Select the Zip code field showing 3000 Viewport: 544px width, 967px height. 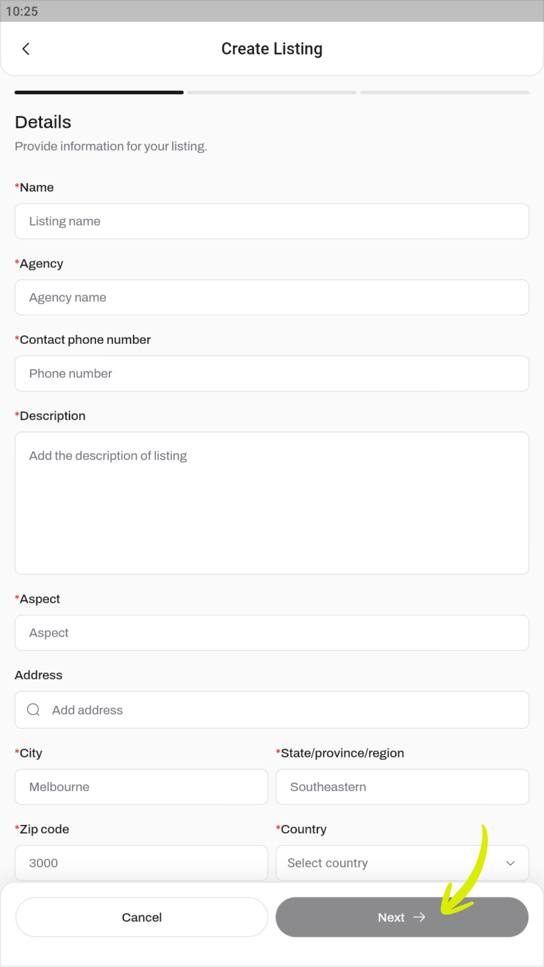tap(142, 863)
